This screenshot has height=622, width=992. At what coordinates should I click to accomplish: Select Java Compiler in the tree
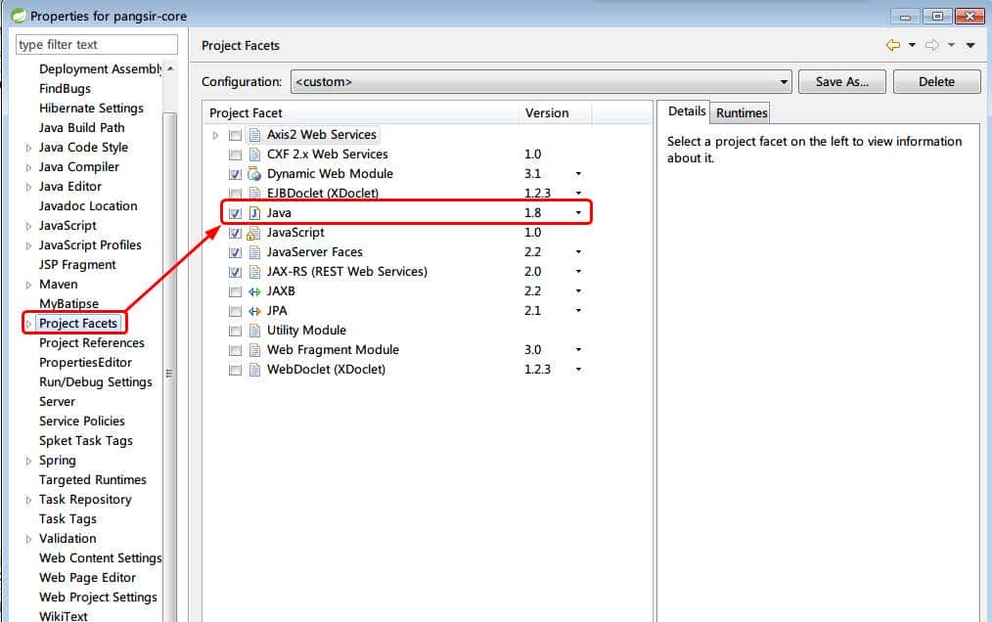(79, 167)
